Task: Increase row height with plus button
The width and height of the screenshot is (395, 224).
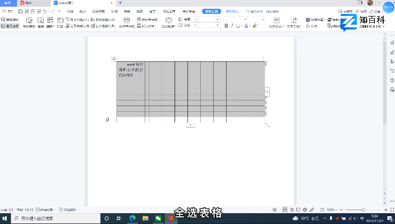Action: [218, 20]
